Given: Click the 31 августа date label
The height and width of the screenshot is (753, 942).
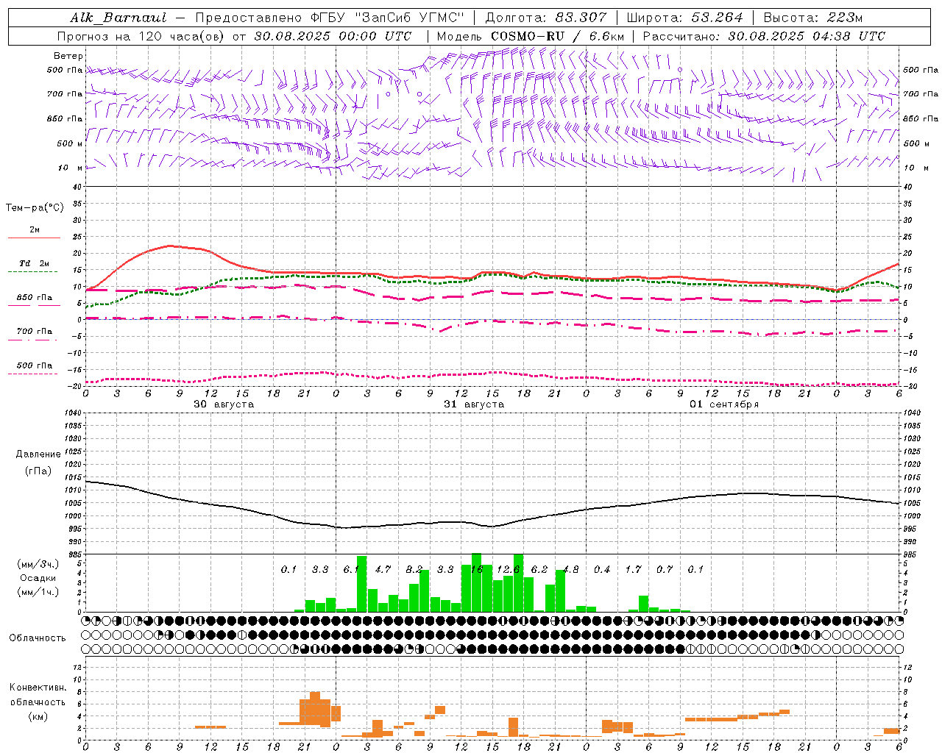Looking at the screenshot, I should [474, 404].
